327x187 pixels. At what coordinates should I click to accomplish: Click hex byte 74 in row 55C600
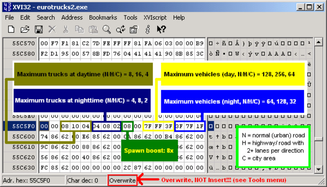[x=44, y=137]
